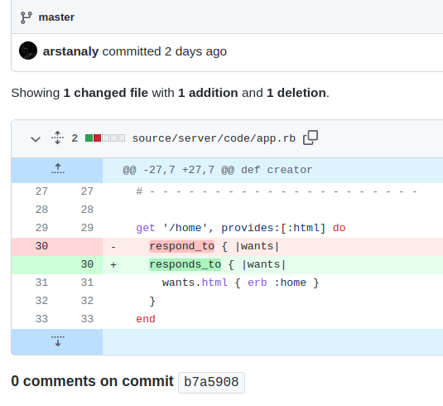The height and width of the screenshot is (406, 443).
Task: Select the hunk header '@@ -27,7 +27,7 @@ def creator'
Action: coord(218,170)
